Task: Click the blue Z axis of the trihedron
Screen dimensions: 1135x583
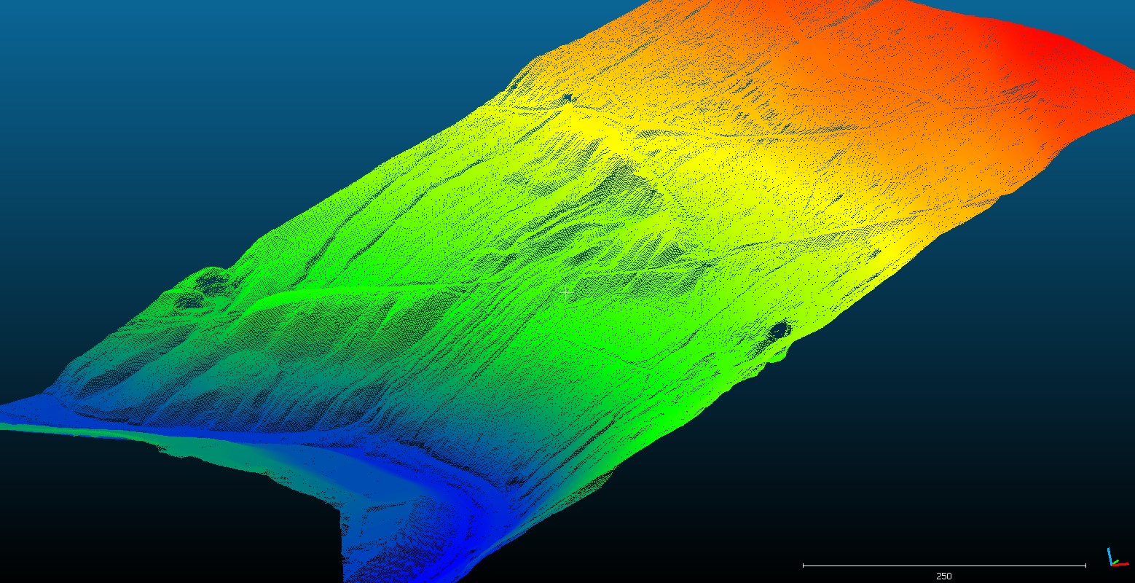Action: 1110,555
